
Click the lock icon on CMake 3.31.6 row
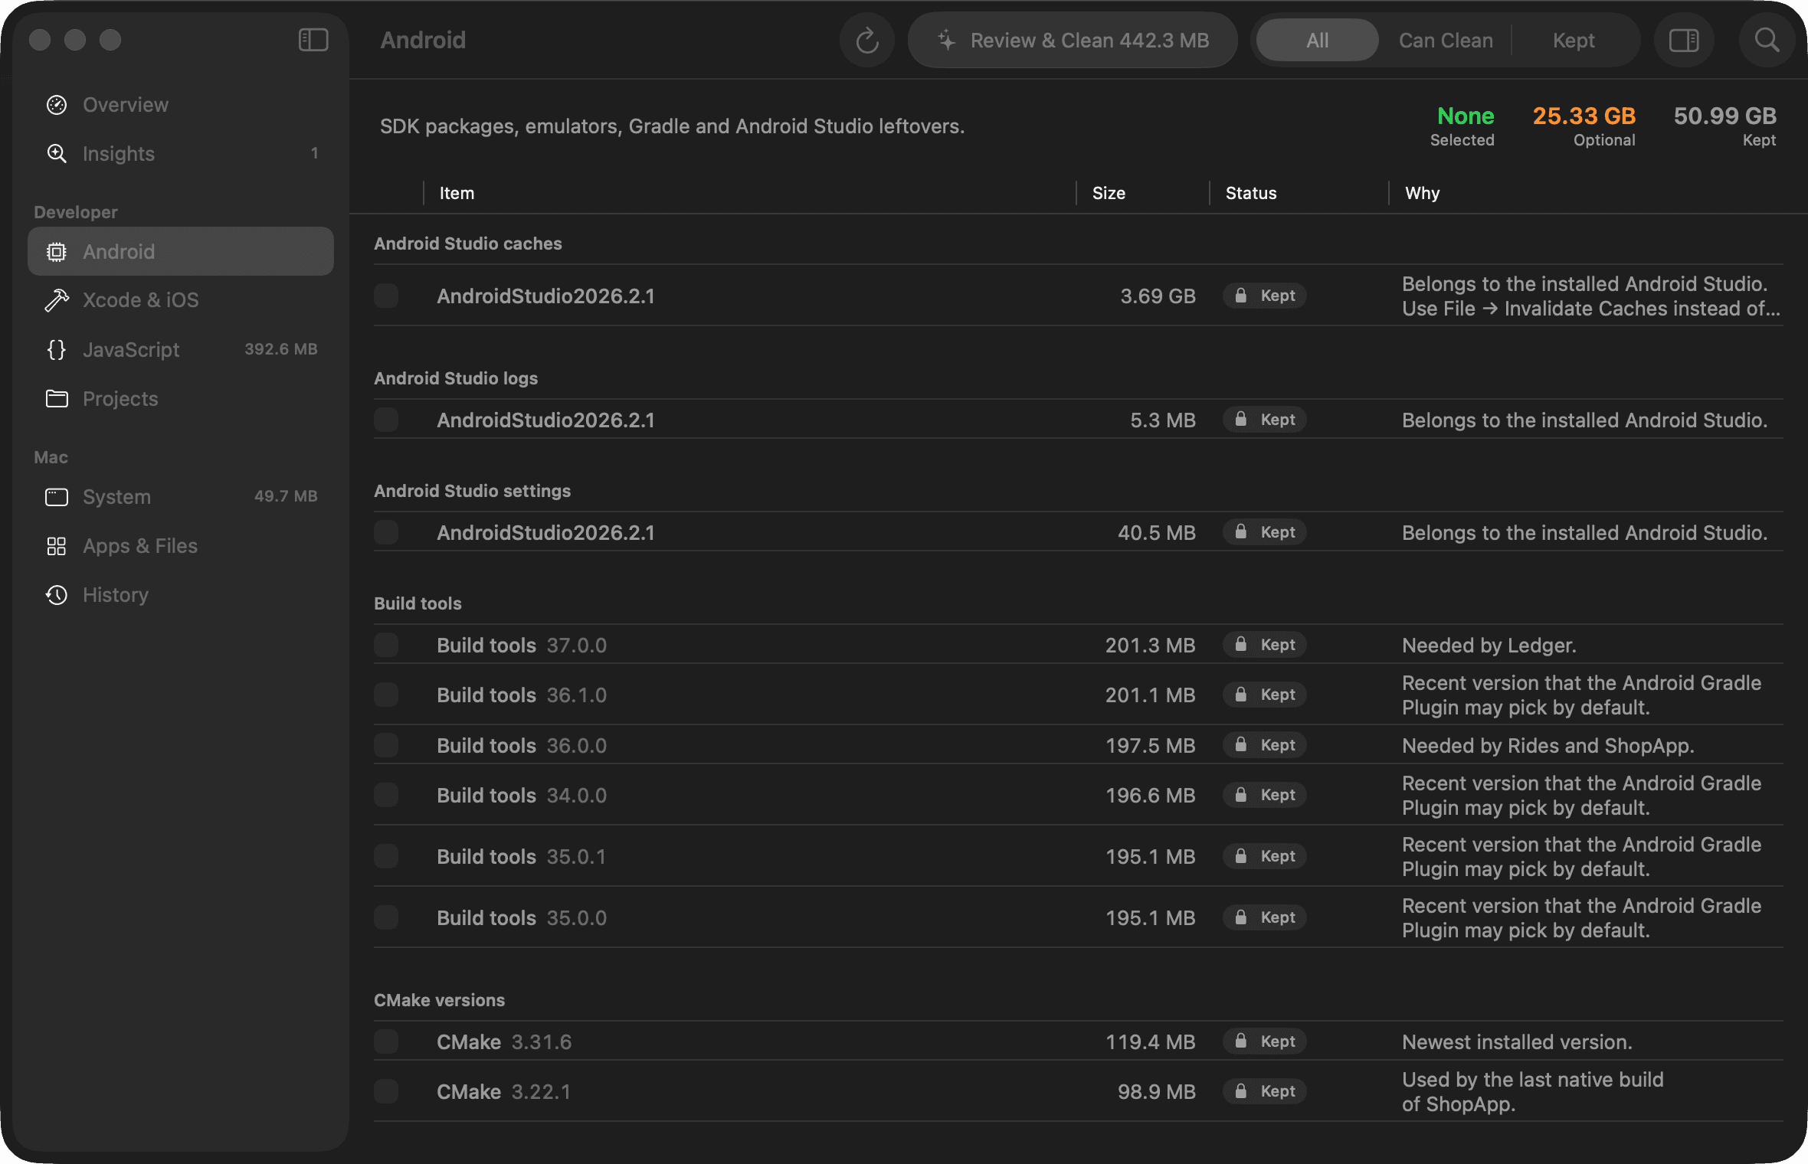(1241, 1041)
